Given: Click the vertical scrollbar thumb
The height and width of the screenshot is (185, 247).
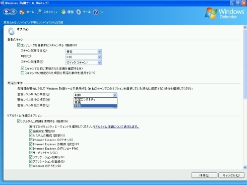Looking at the screenshot, I should (245, 64).
